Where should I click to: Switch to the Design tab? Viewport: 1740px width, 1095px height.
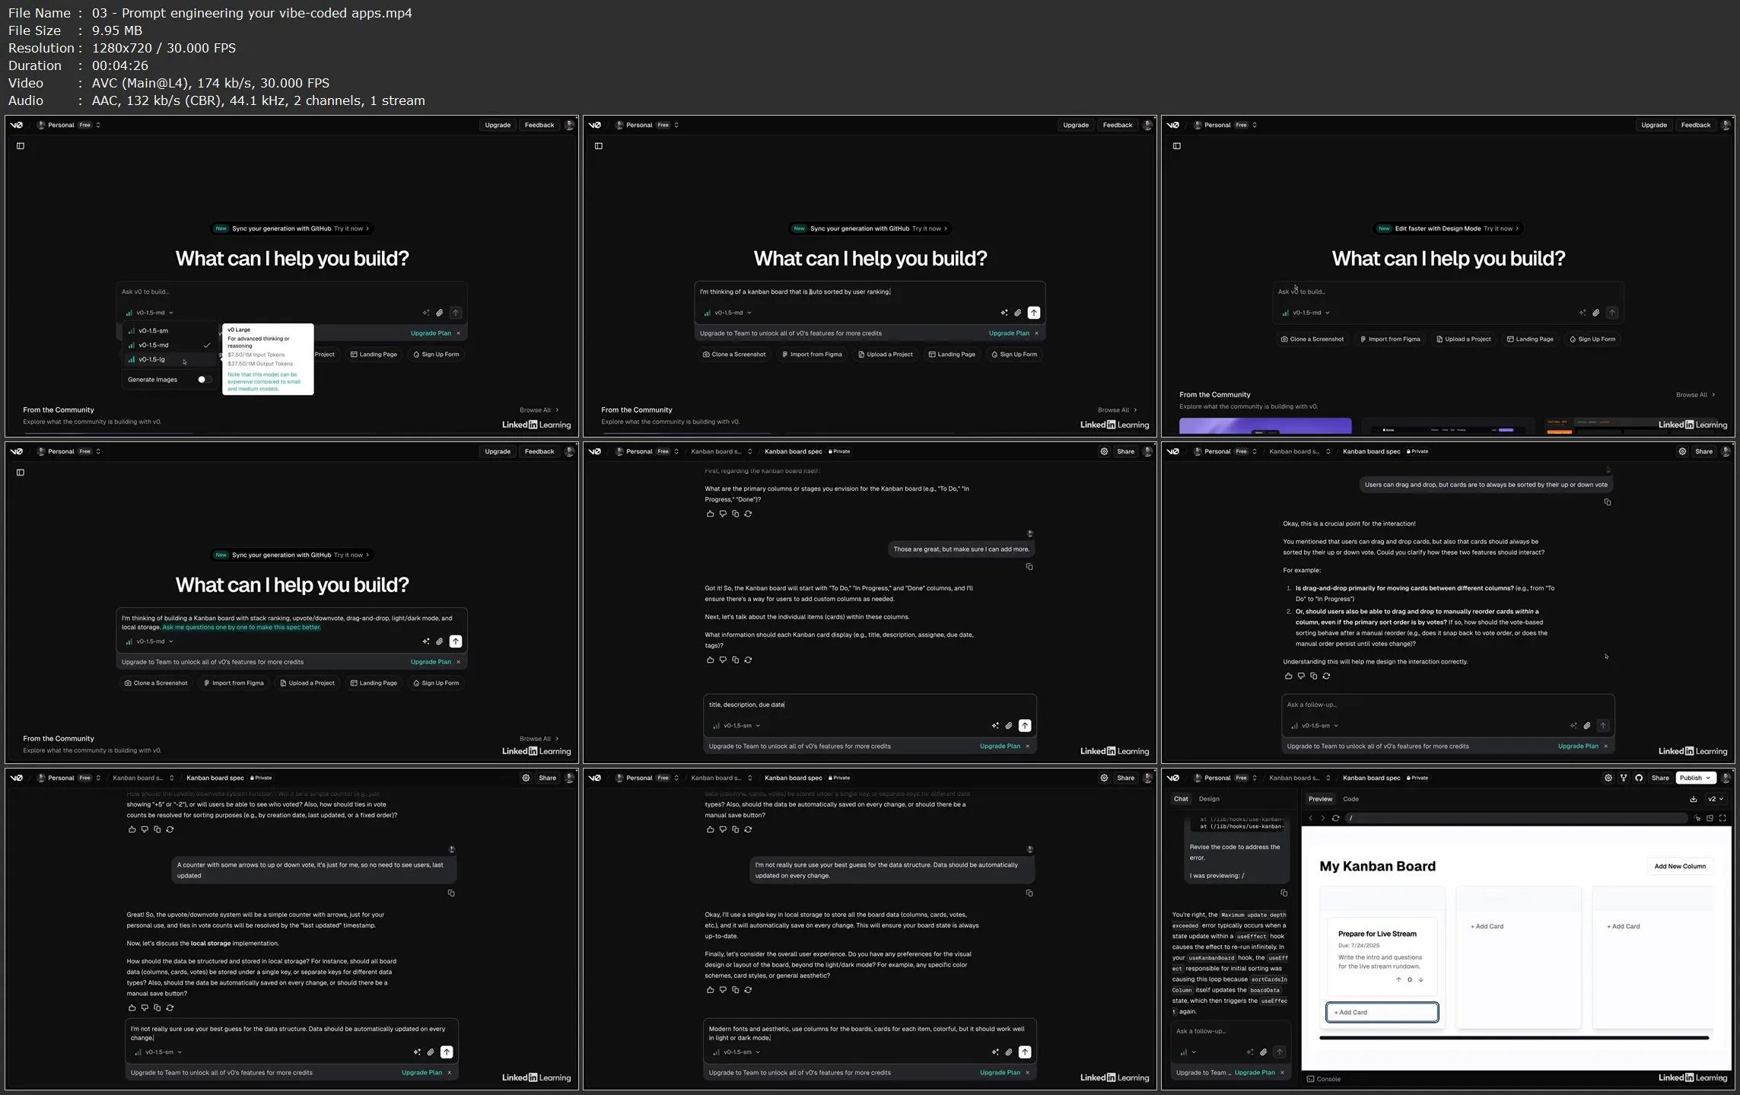(x=1209, y=799)
